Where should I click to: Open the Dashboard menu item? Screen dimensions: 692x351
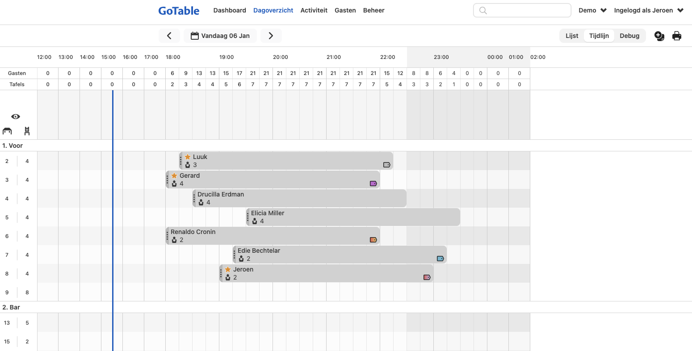click(230, 10)
